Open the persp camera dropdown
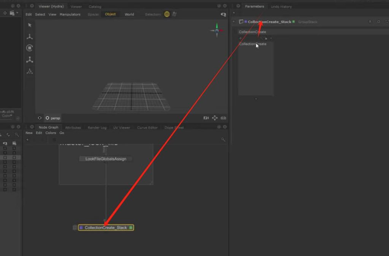The height and width of the screenshot is (256, 389). pos(53,118)
